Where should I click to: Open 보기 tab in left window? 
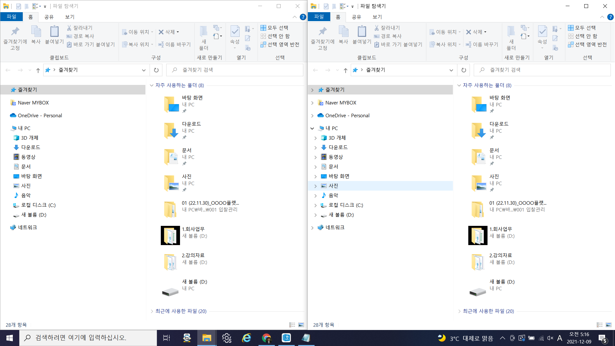(x=70, y=17)
